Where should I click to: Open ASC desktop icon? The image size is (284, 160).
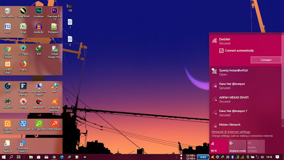pyautogui.click(x=8, y=88)
